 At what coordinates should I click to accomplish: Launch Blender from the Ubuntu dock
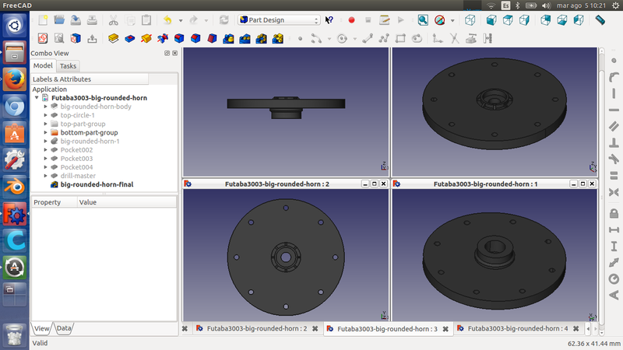pos(13,186)
